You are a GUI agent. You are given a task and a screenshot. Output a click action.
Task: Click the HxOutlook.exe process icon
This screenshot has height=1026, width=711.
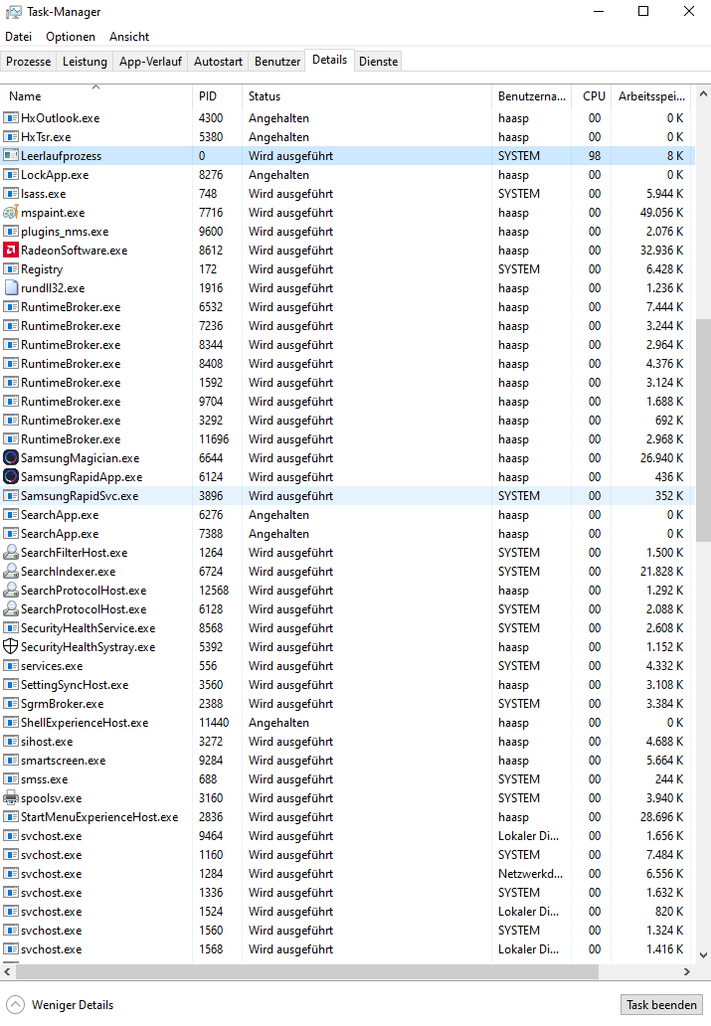tap(11, 118)
